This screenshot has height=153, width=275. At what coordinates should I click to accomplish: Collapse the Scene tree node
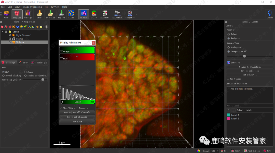tap(3, 32)
